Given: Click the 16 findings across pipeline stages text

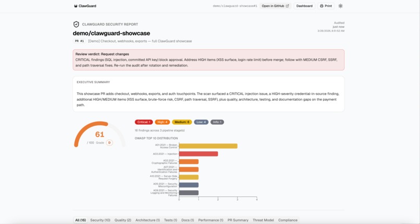Looking at the screenshot, I should coord(159,130).
